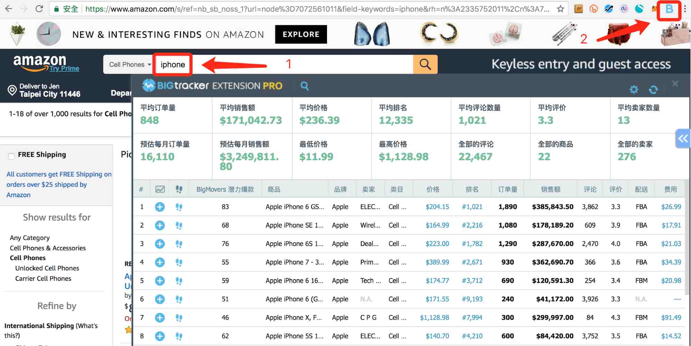Open the BigTracker B extension icon
The image size is (691, 346).
(669, 9)
